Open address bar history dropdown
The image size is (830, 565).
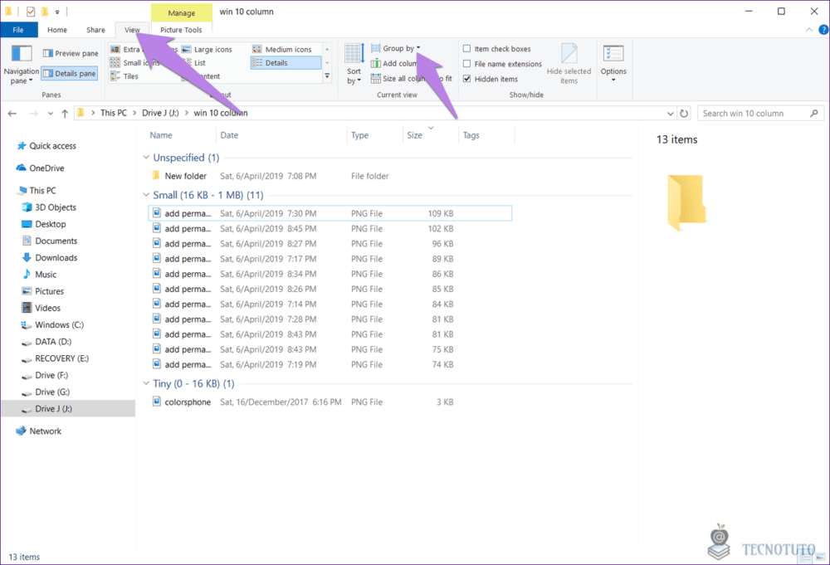click(670, 113)
